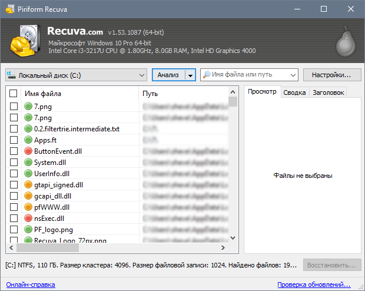Image resolution: width=365 pixels, height=291 pixels.
Task: Click the Piriform pear logo
Action: (346, 41)
